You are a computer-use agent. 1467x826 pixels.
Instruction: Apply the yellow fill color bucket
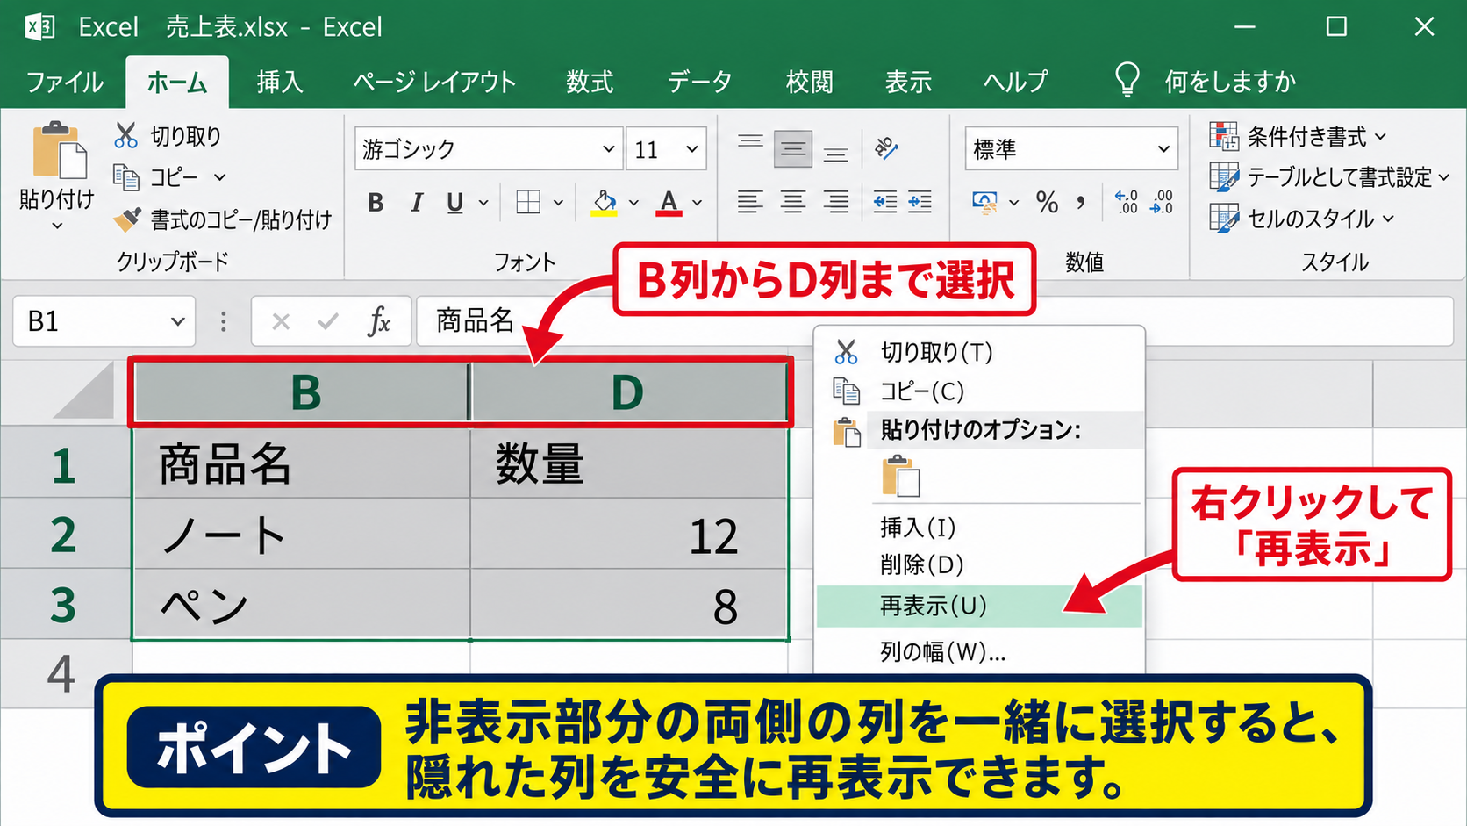[604, 203]
